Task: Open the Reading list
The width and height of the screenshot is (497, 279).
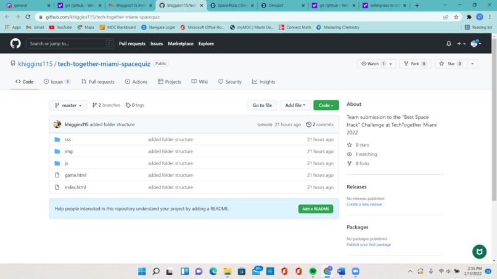Action: tap(479, 27)
